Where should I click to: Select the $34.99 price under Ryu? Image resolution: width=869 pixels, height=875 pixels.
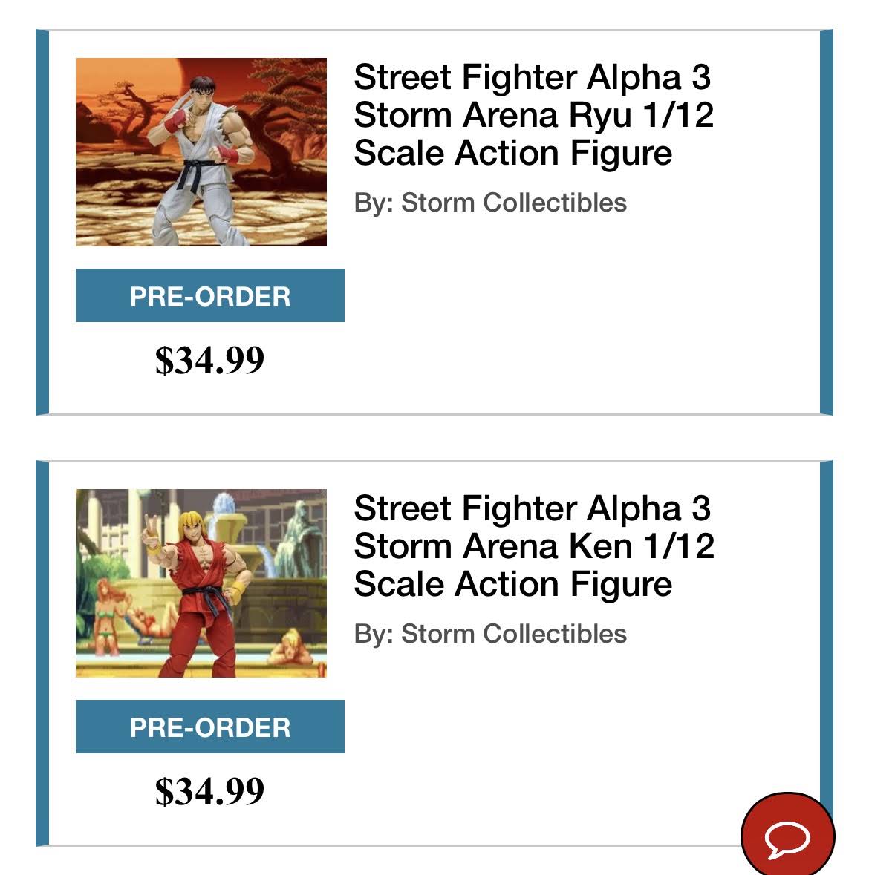(x=209, y=360)
